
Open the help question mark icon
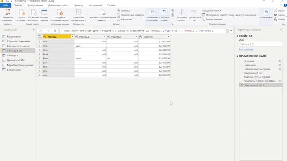pos(285,5)
